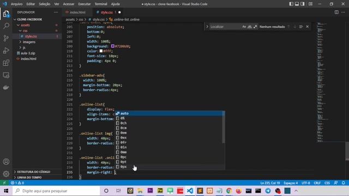Open the Ver menu
349x196 pixels.
coord(57,4)
